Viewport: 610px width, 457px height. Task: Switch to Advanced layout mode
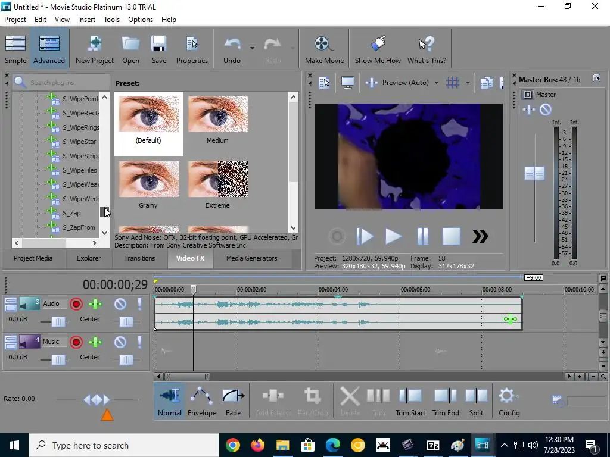click(49, 49)
